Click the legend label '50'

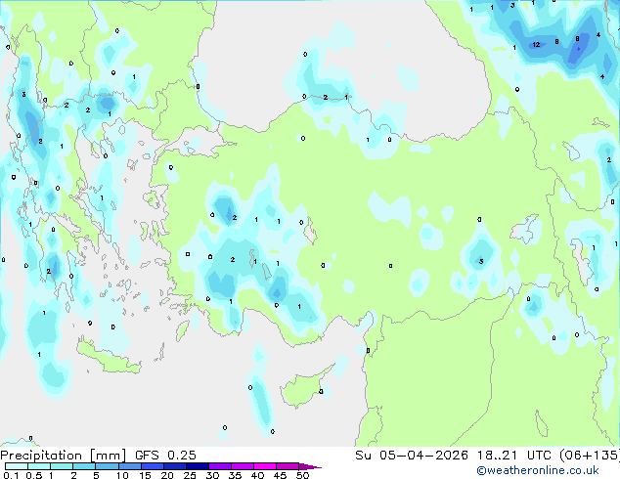303,475
